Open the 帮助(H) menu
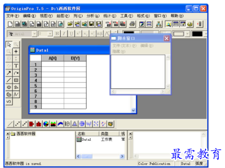Image resolution: width=225 pixels, height=168 pixels. coord(177,16)
